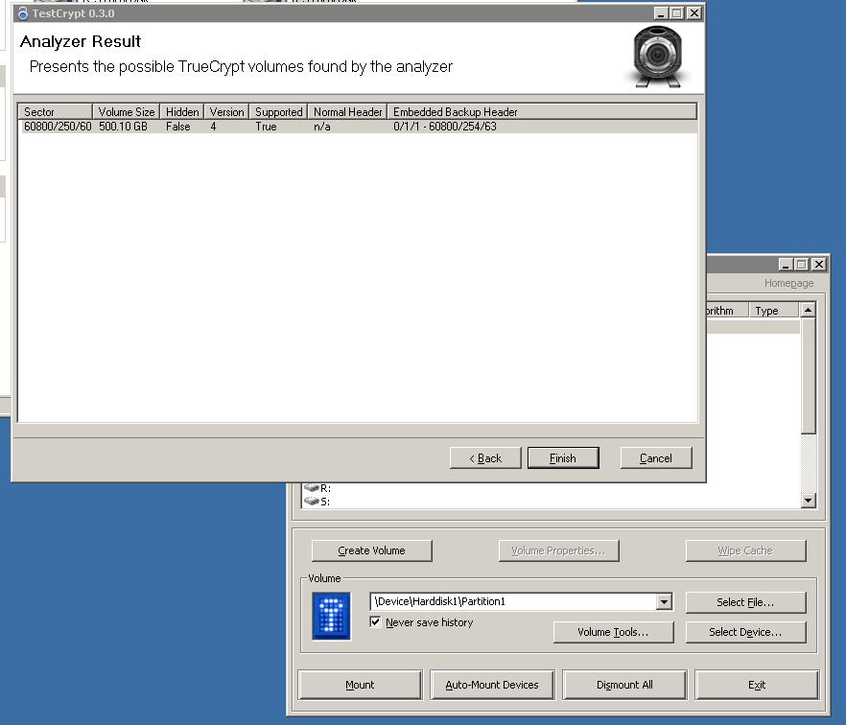Click Select File button
Viewport: 846px width, 725px height.
(745, 602)
